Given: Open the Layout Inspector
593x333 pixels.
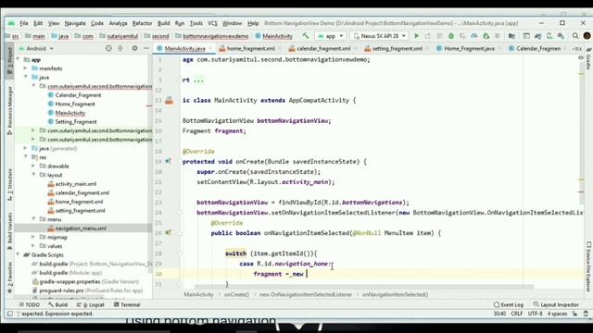Looking at the screenshot, I should [x=556, y=304].
